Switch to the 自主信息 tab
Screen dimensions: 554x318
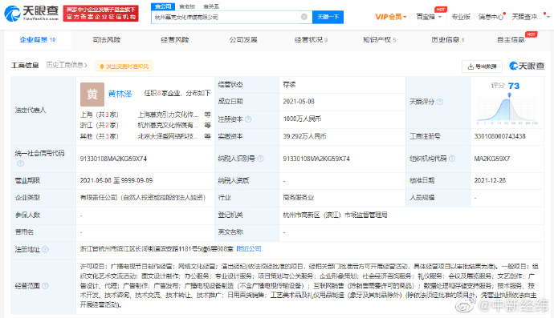point(511,40)
